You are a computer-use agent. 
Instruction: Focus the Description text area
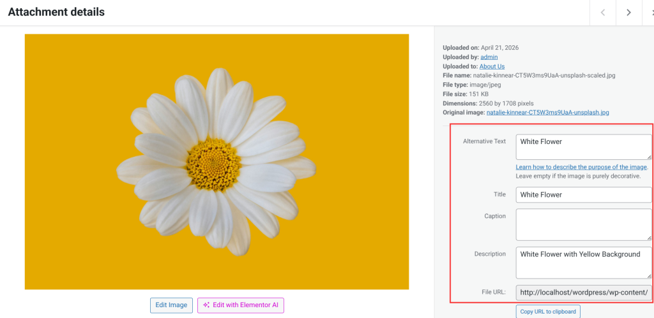[x=584, y=263]
